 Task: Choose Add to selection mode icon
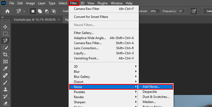pos(40,11)
